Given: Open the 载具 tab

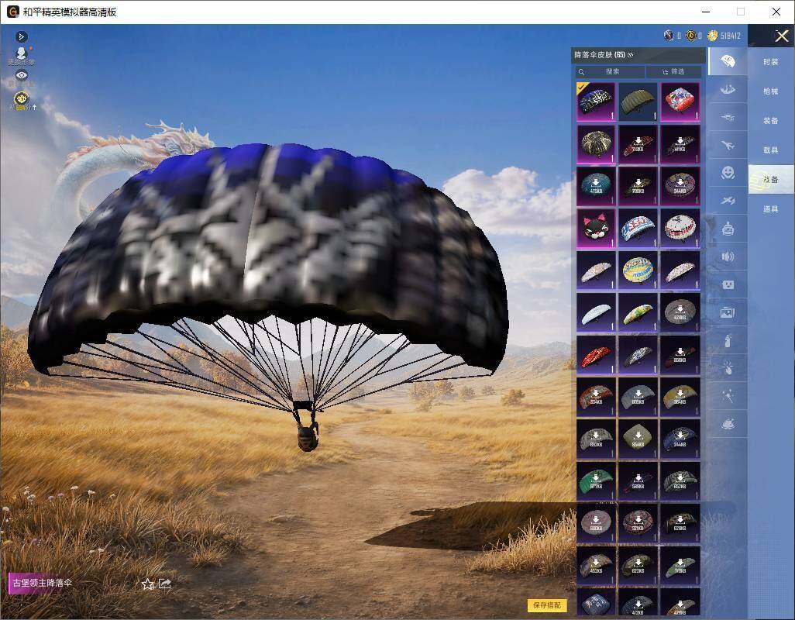Looking at the screenshot, I should tap(771, 150).
